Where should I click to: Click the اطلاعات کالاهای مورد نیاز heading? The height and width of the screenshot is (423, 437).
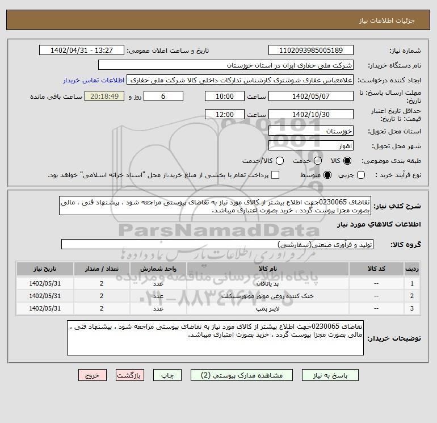[x=379, y=224]
